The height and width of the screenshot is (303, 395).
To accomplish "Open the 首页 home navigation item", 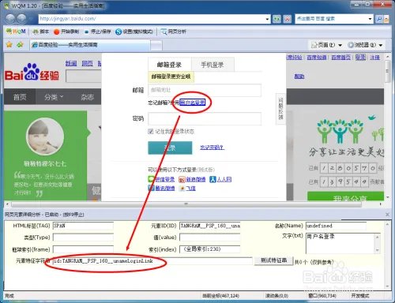I will click(20, 97).
